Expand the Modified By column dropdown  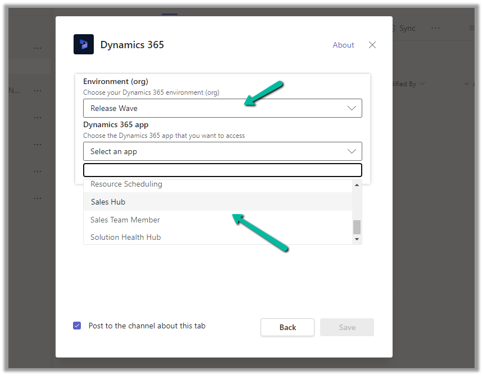(422, 84)
